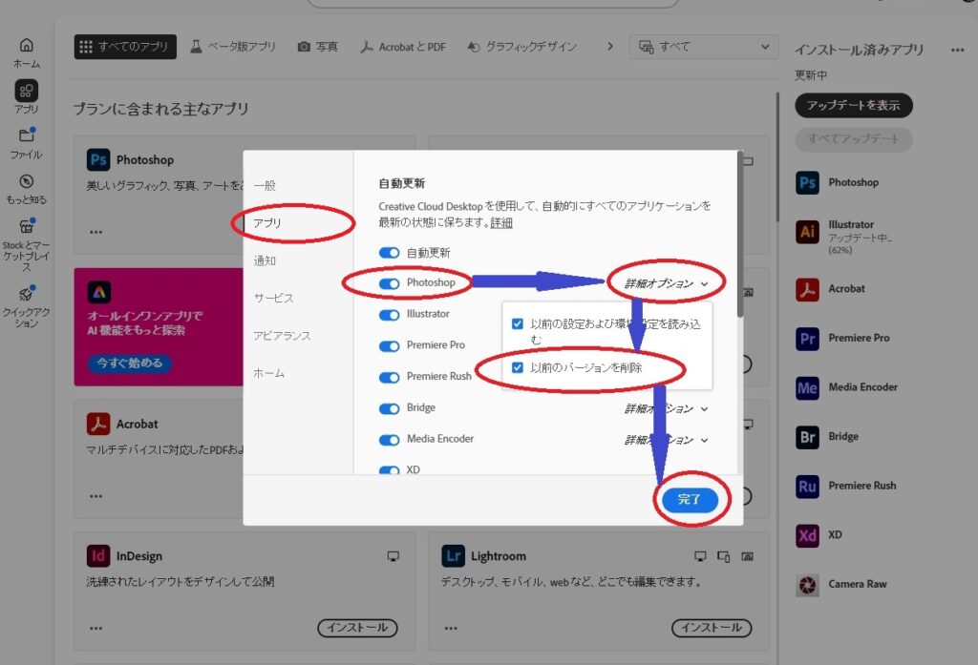Show more category tabs with right chevron
The image size is (978, 665).
pyautogui.click(x=610, y=46)
